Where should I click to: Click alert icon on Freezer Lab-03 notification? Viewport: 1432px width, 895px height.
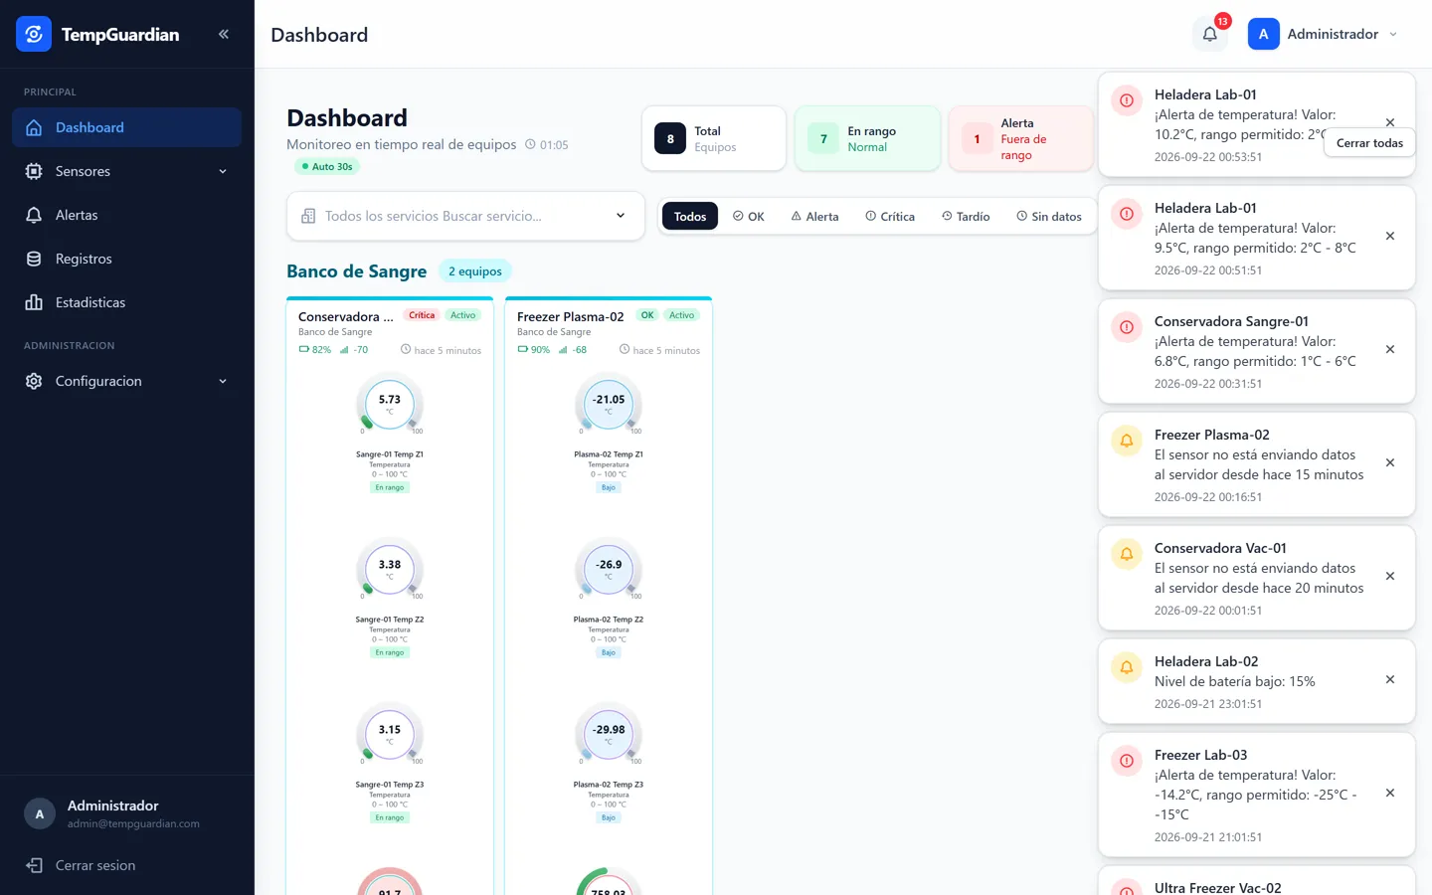pyautogui.click(x=1127, y=761)
